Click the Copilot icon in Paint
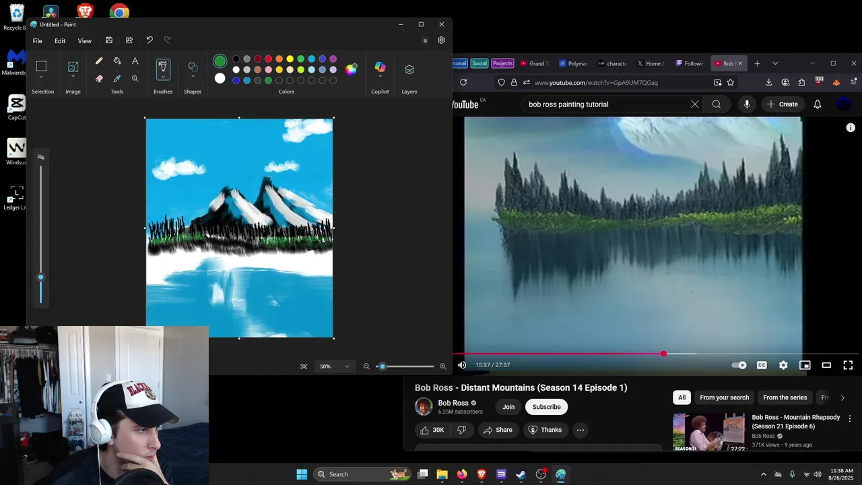862x485 pixels. point(380,67)
